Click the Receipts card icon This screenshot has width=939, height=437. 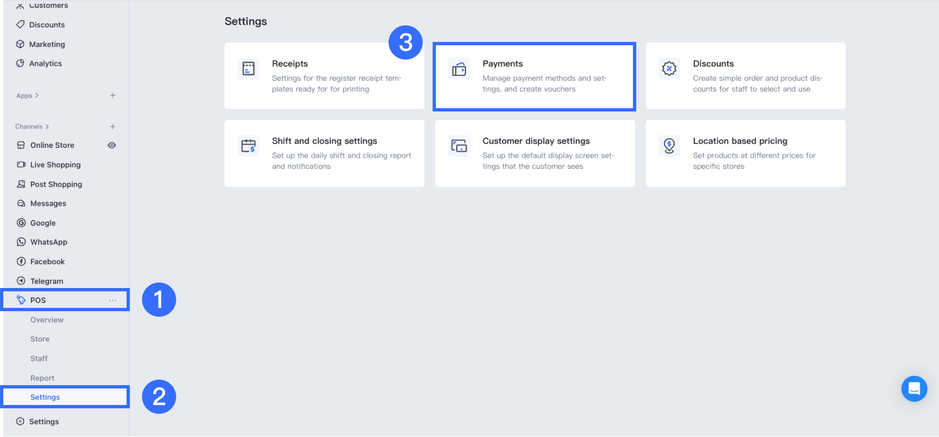click(x=249, y=69)
